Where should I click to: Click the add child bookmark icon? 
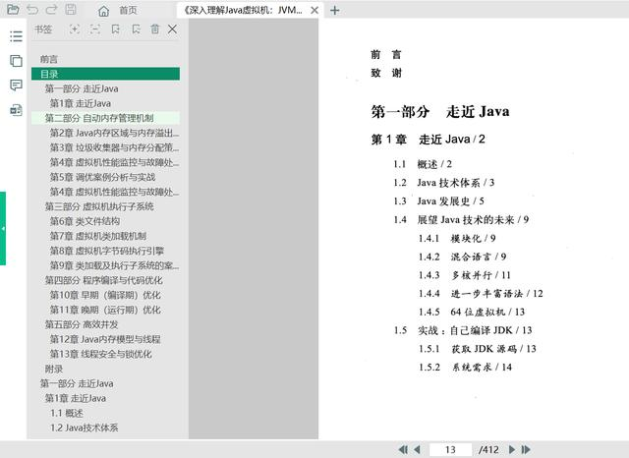(x=136, y=29)
